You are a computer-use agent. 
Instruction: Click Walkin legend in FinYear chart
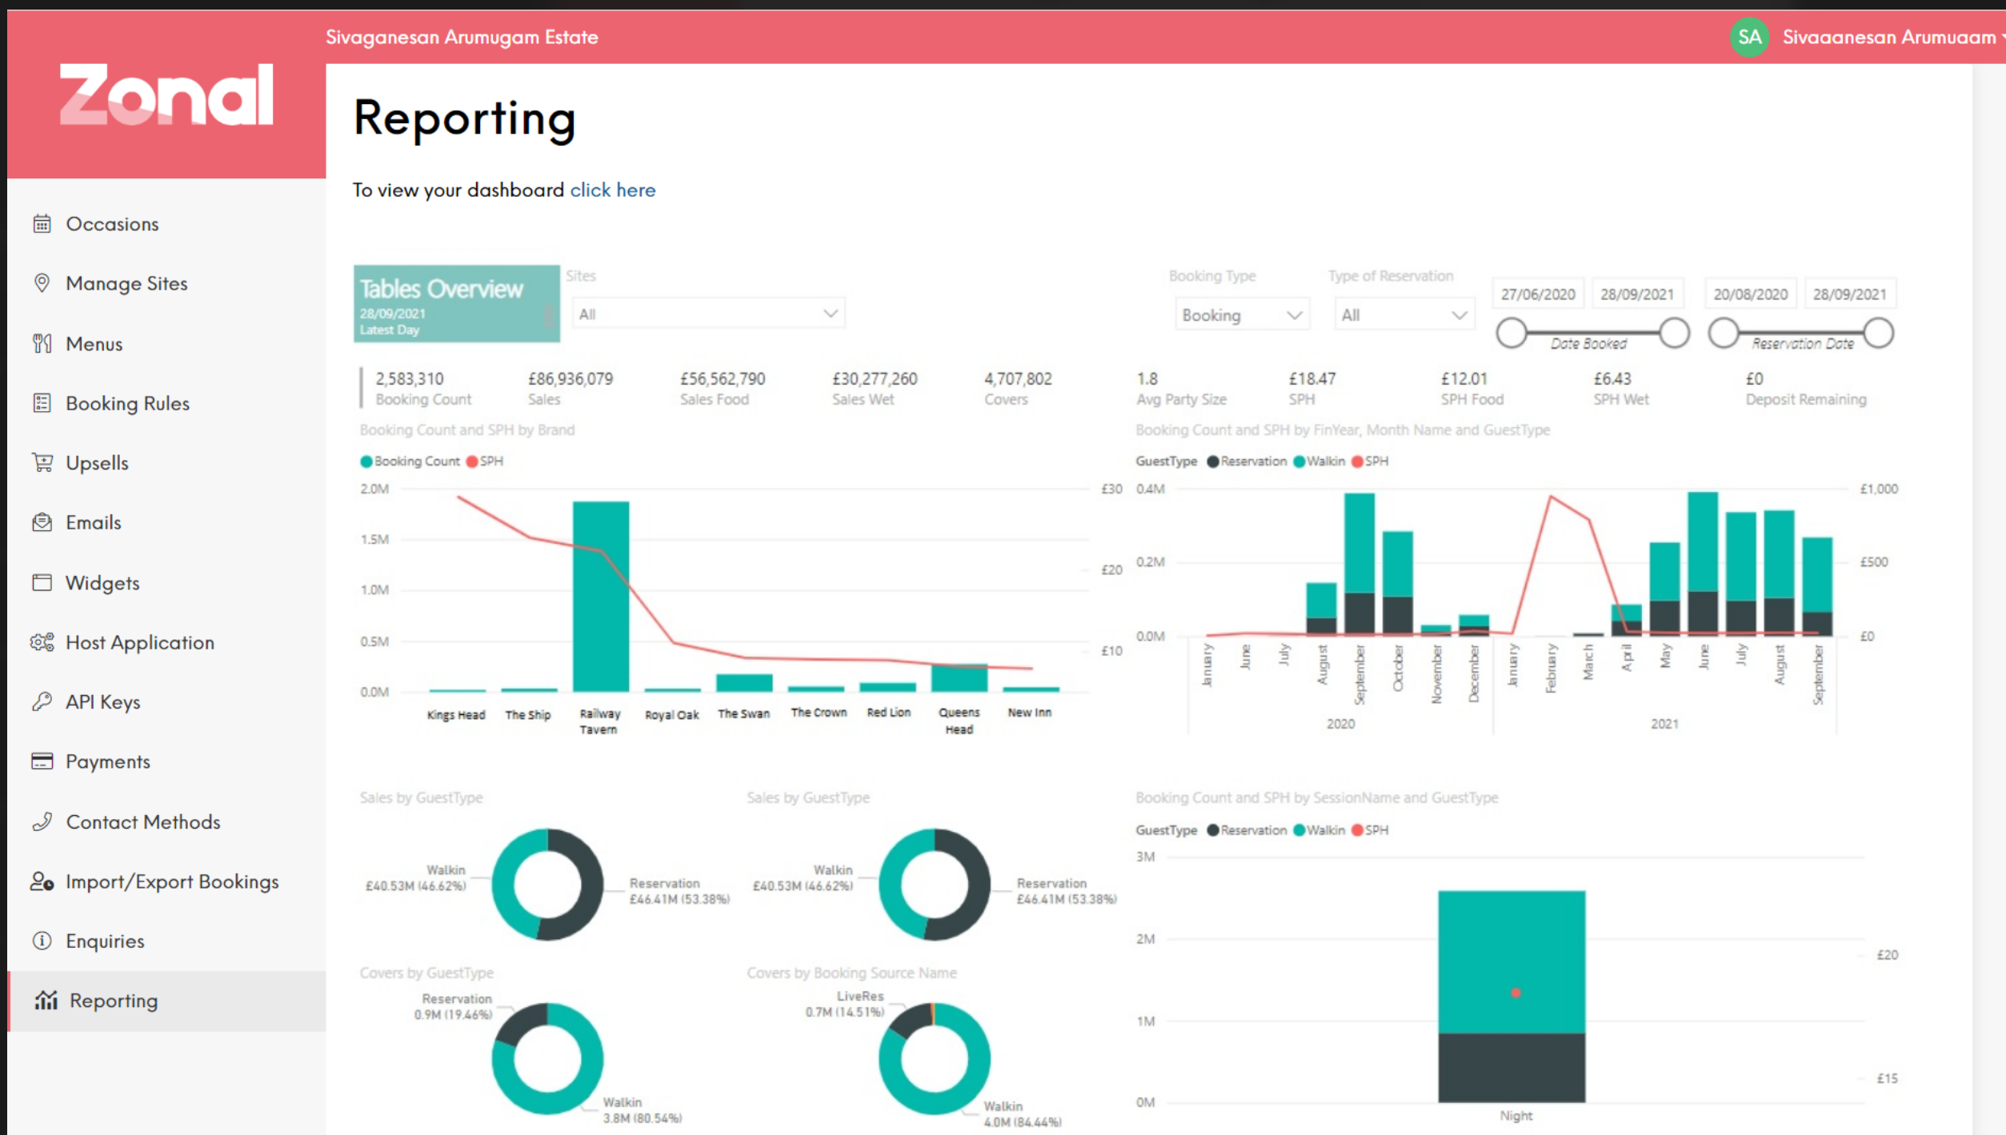pos(1319,462)
